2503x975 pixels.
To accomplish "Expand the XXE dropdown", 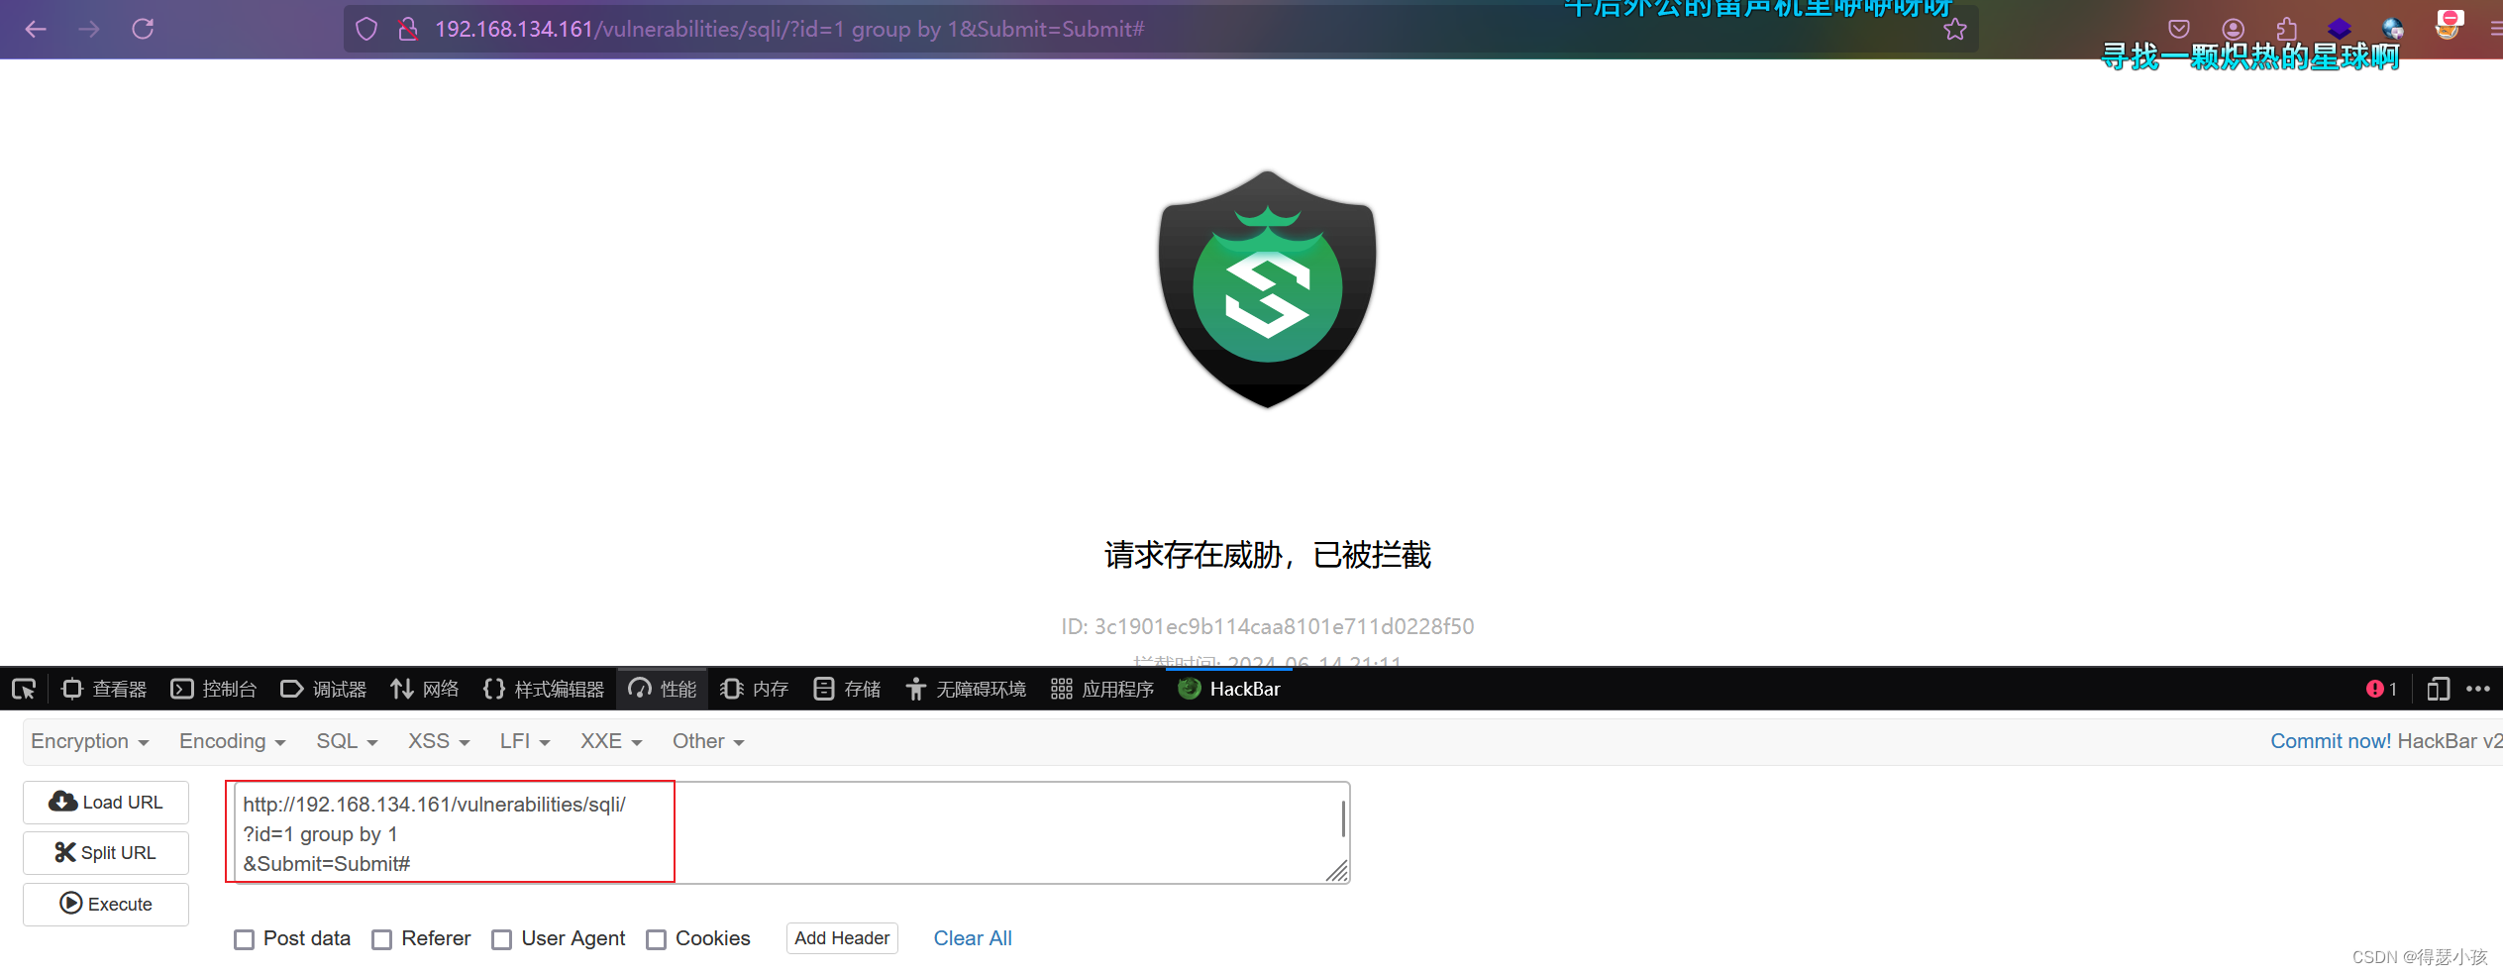I will coord(611,741).
